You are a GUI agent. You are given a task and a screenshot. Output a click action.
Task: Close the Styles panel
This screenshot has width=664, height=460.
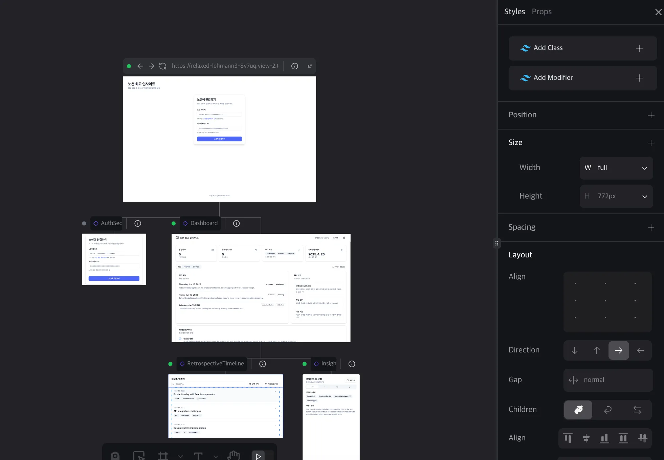click(658, 12)
